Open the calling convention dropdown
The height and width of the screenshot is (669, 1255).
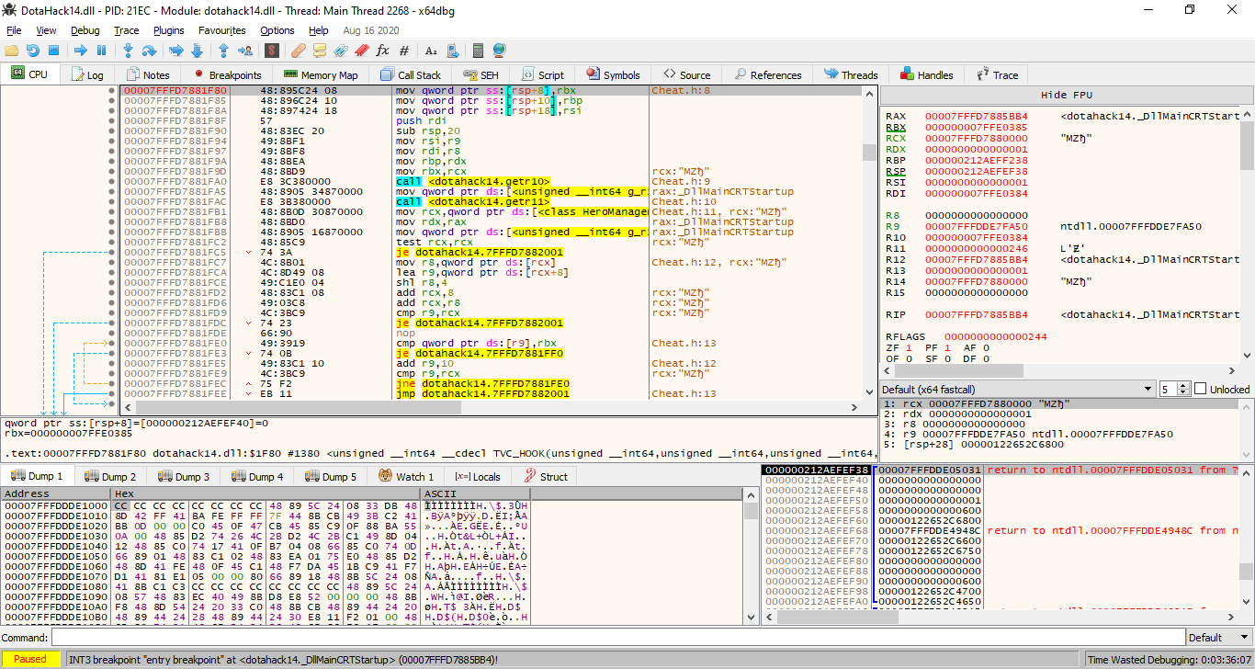pos(1016,389)
